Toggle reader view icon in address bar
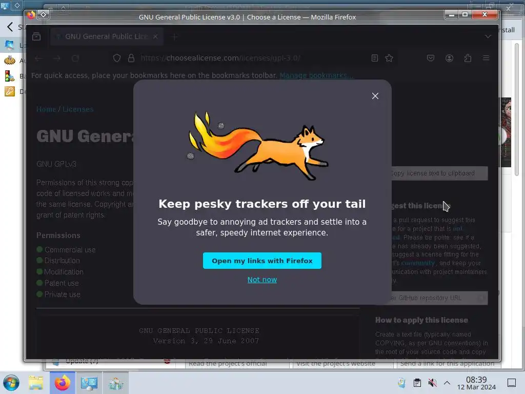Image resolution: width=525 pixels, height=394 pixels. click(375, 58)
